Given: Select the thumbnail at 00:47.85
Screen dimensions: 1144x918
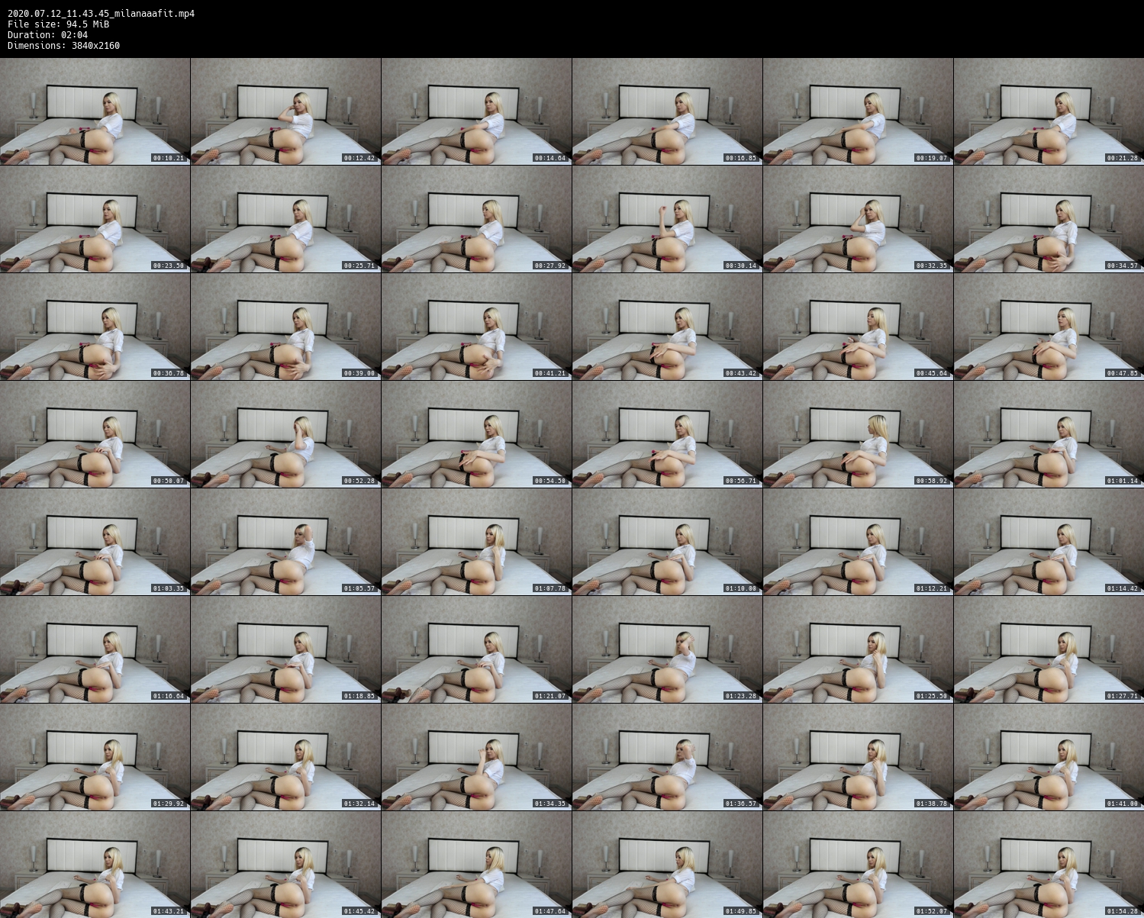Looking at the screenshot, I should click(x=1049, y=327).
